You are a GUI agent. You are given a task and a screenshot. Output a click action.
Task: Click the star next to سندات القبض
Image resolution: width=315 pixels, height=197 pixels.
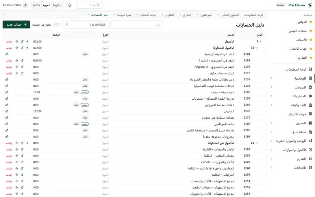(311, 31)
